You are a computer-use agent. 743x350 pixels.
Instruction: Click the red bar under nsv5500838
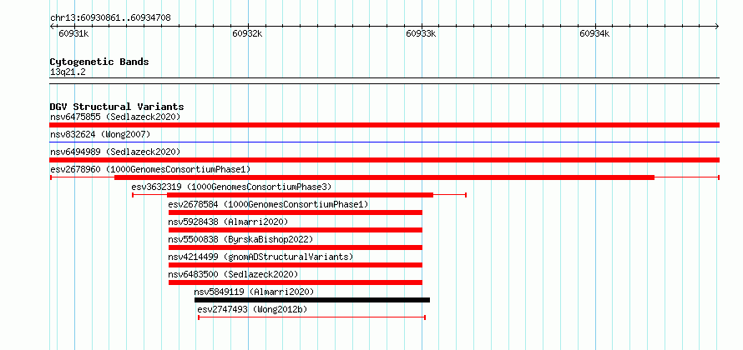[296, 247]
